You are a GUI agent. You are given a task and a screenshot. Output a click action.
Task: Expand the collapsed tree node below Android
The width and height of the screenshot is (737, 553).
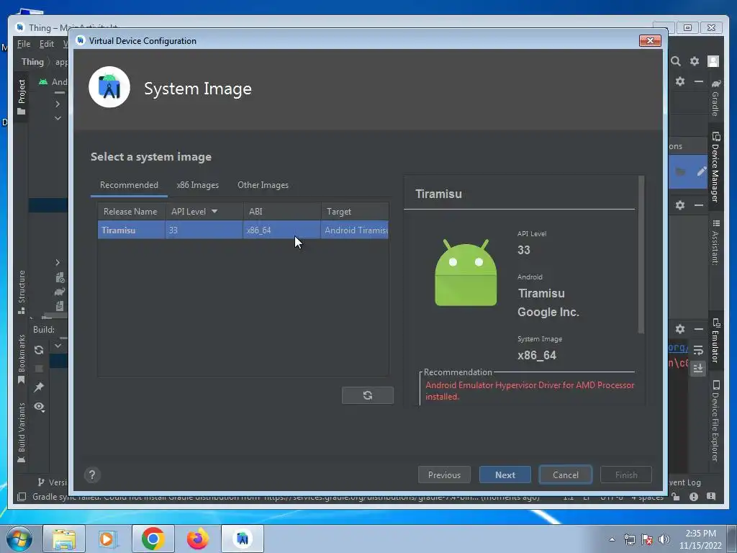58,104
